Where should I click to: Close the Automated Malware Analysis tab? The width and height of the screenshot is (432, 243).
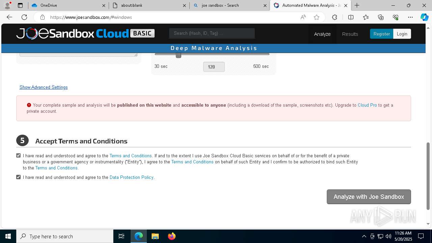tap(346, 5)
